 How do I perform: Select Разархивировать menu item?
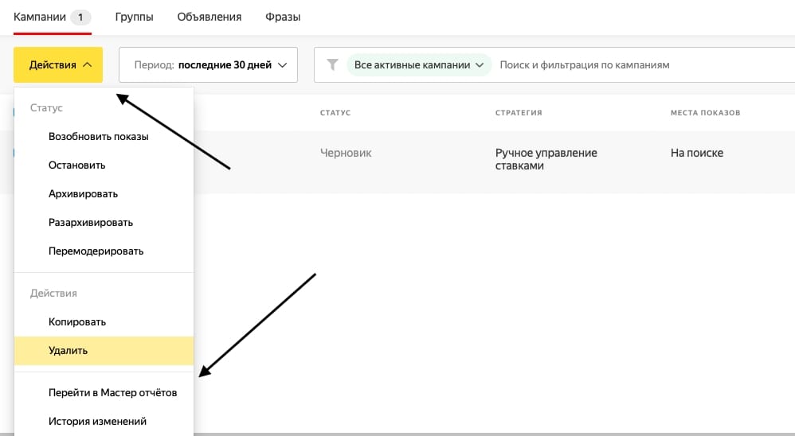104,222
